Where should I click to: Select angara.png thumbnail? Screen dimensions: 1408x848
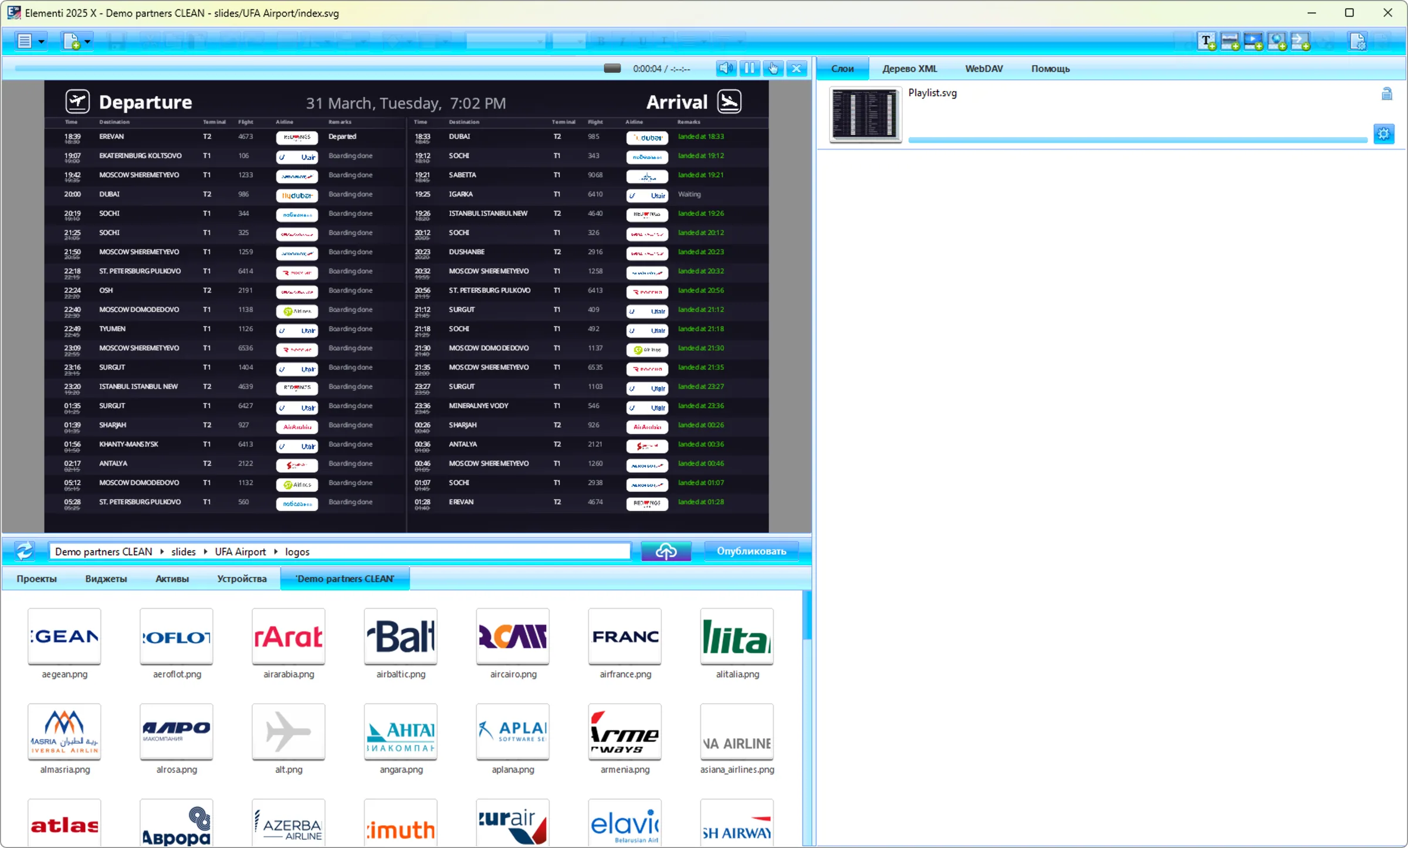(400, 731)
